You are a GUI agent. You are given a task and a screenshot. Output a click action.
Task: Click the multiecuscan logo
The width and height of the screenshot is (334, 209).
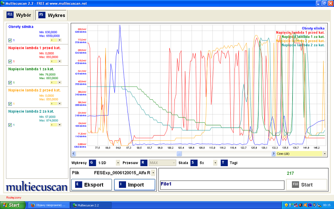(37, 187)
